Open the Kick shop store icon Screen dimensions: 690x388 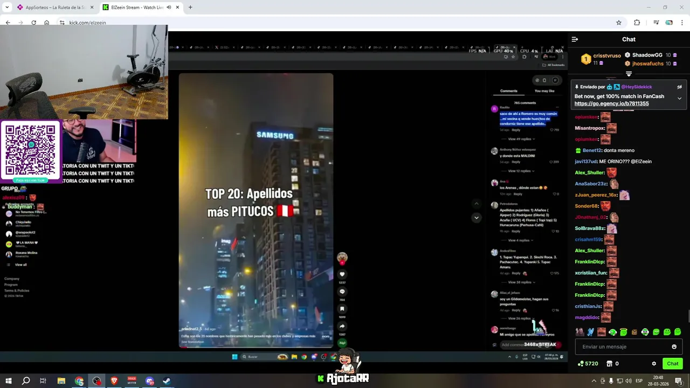(x=609, y=364)
